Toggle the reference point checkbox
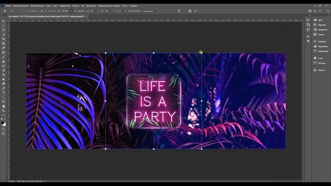Viewport: 331px width, 186px height. click(x=20, y=11)
